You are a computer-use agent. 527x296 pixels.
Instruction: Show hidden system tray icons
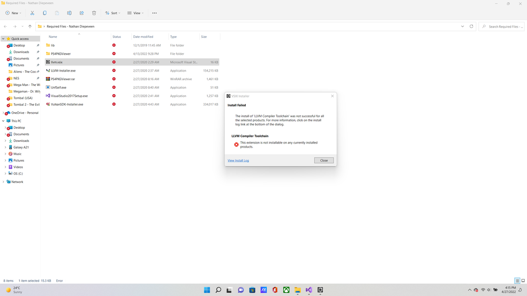click(x=469, y=290)
